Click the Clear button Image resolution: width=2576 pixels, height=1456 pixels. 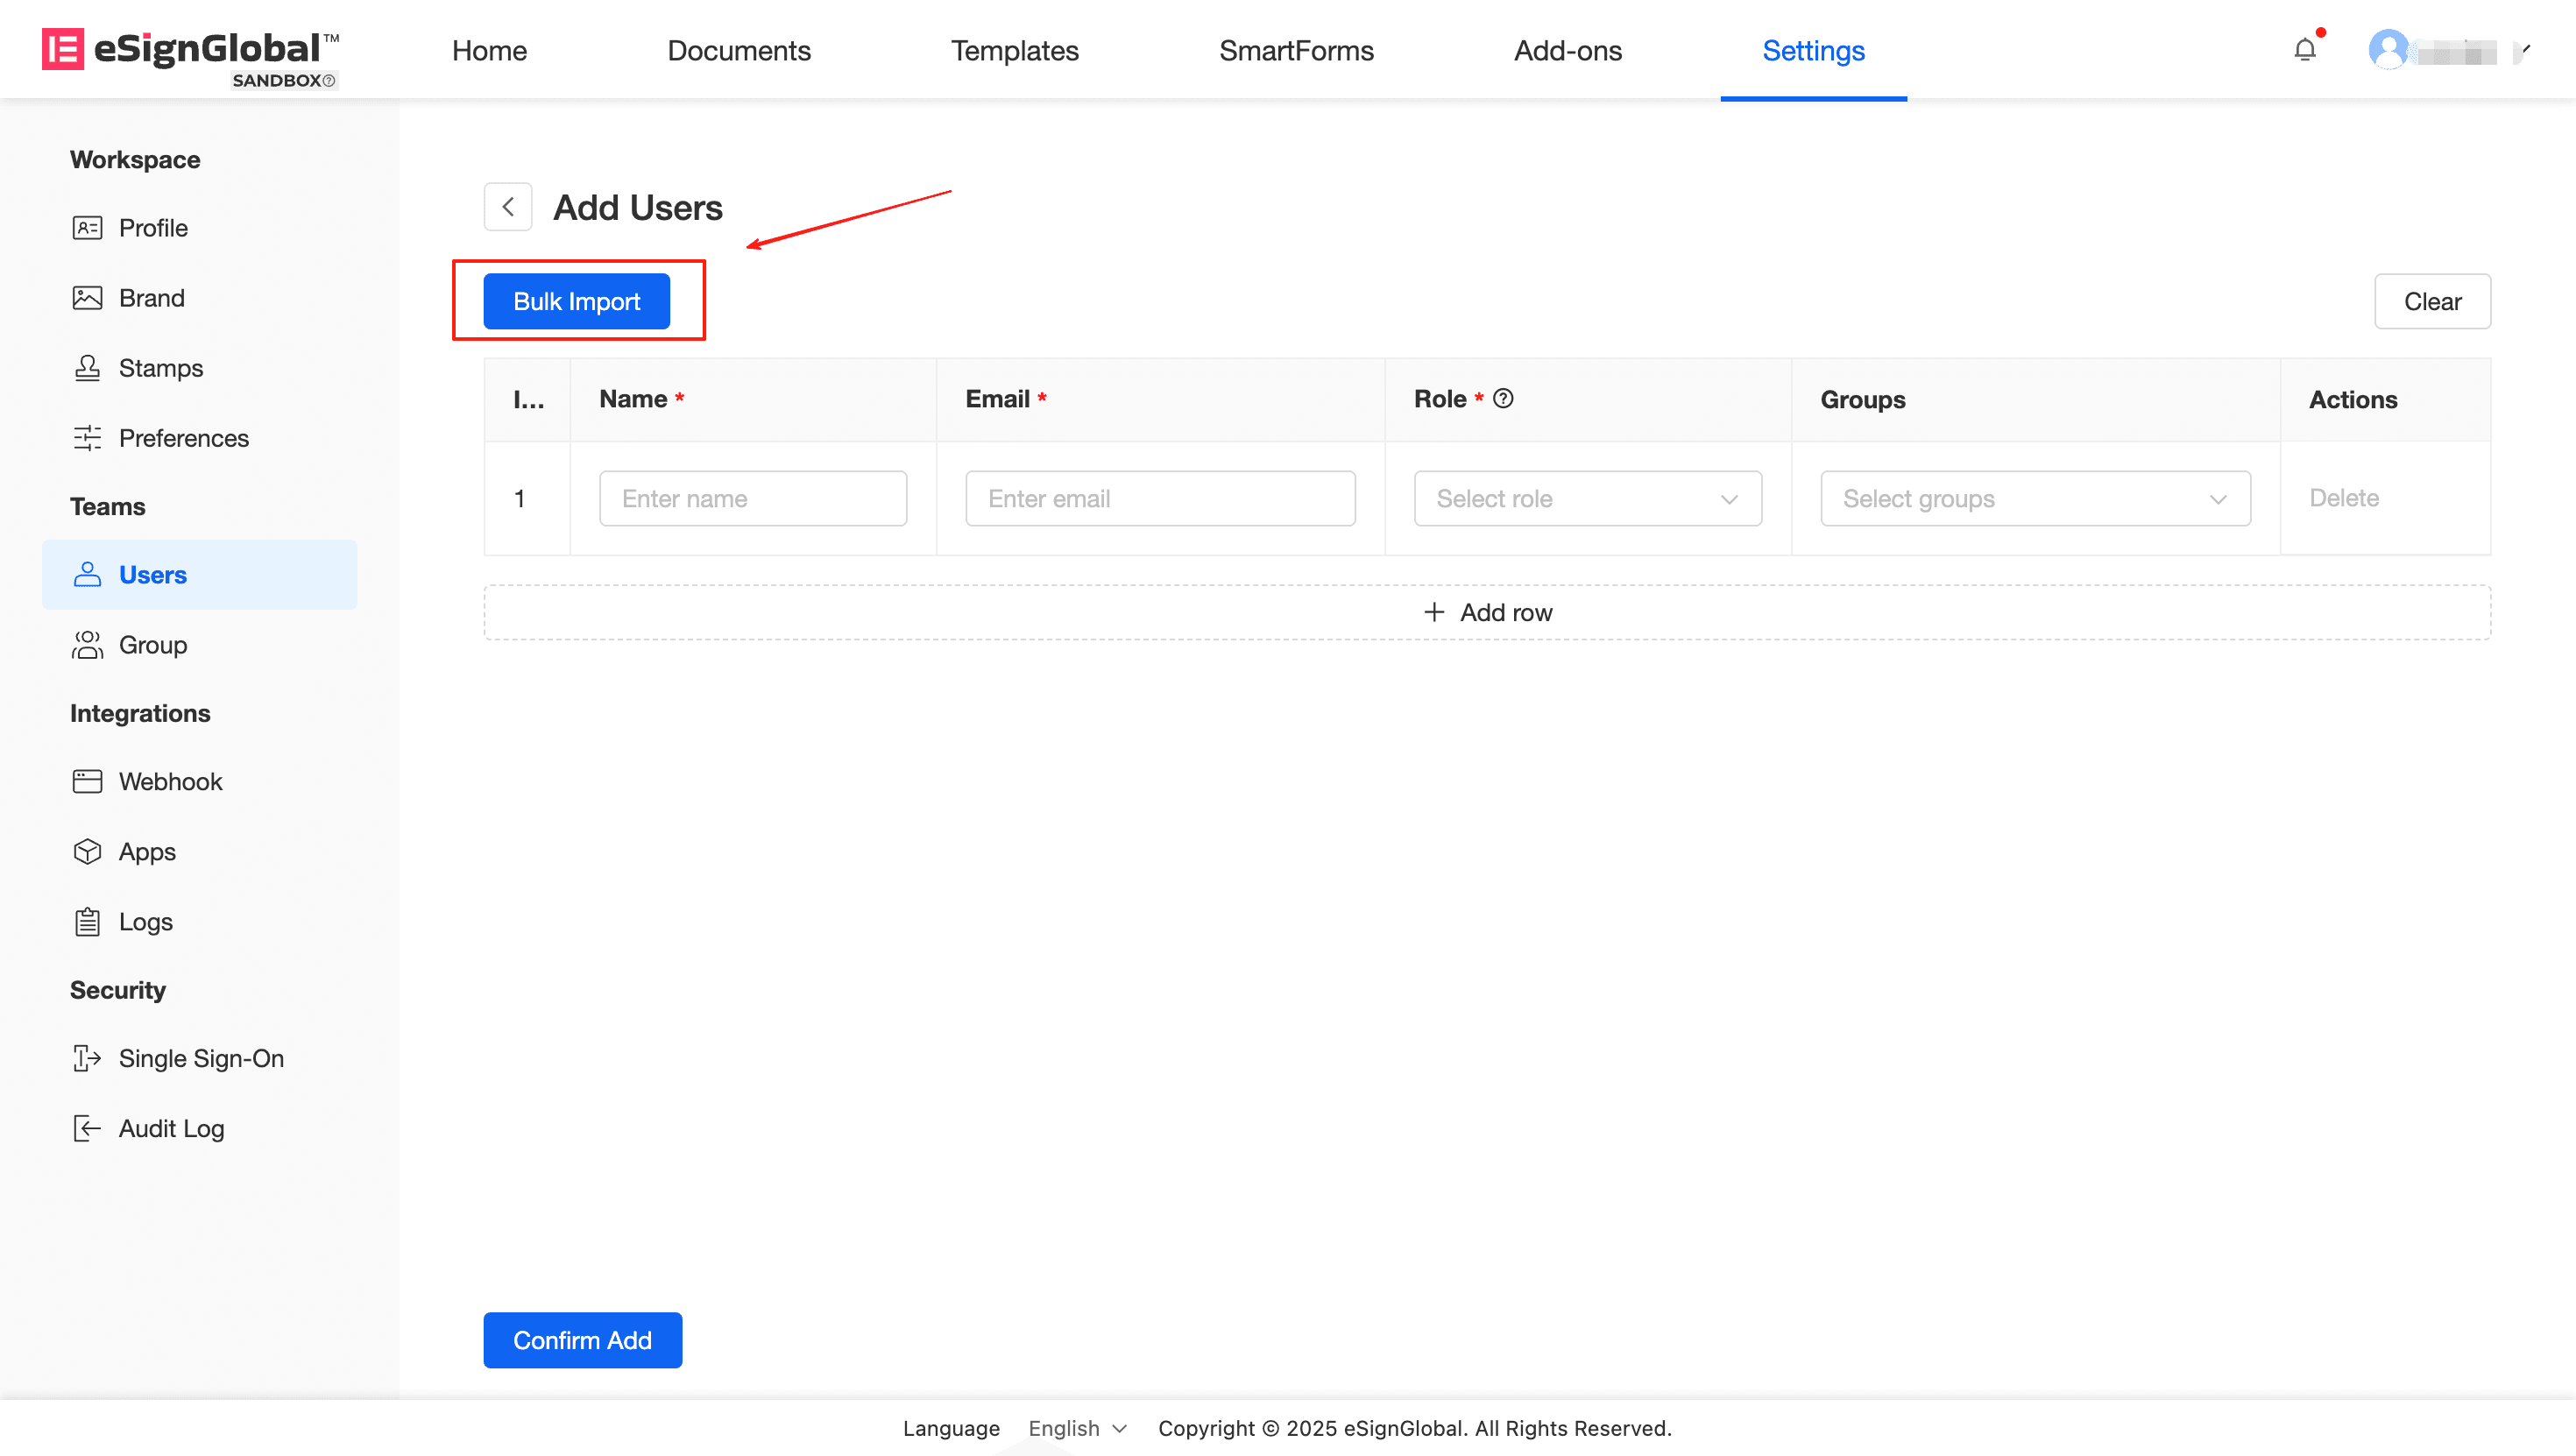[2431, 301]
